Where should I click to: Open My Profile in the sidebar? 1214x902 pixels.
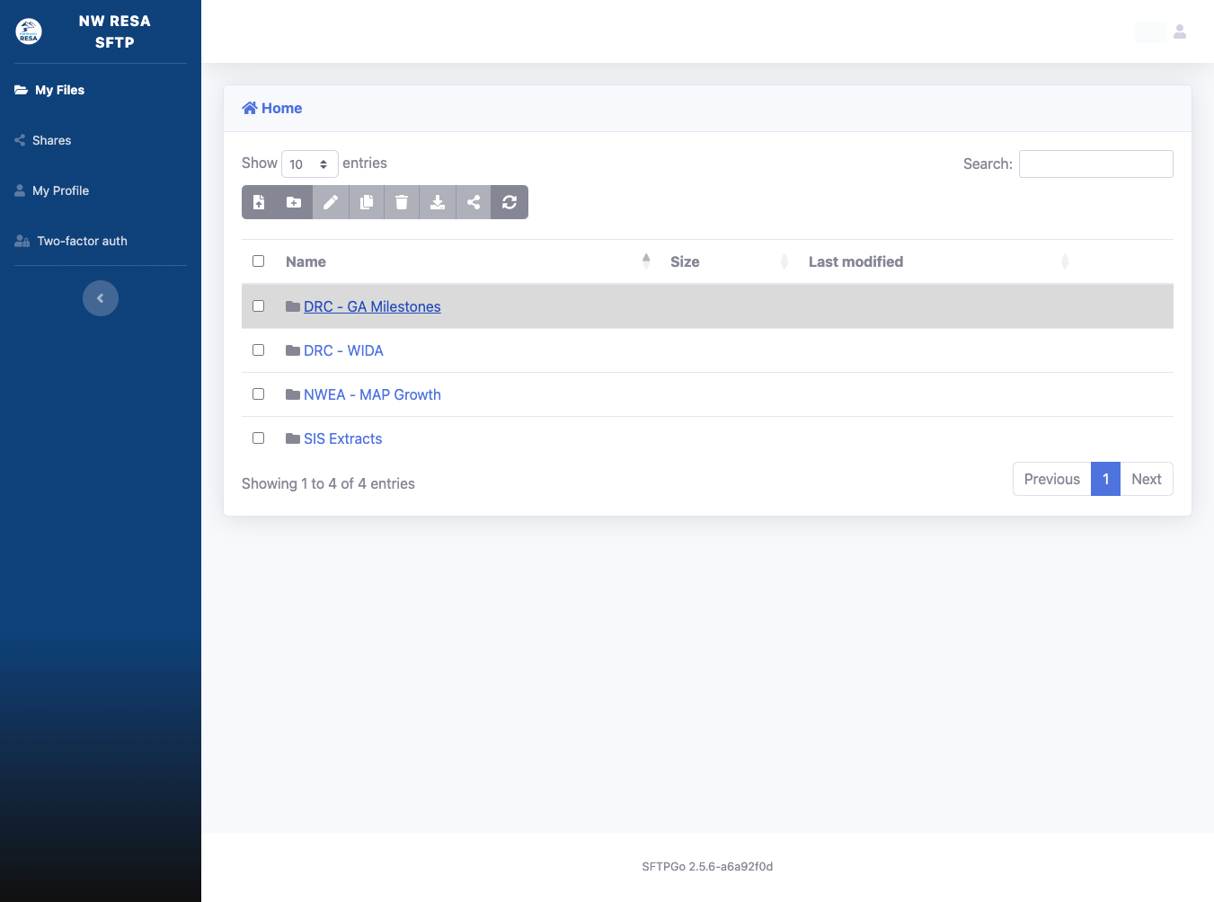(52, 190)
